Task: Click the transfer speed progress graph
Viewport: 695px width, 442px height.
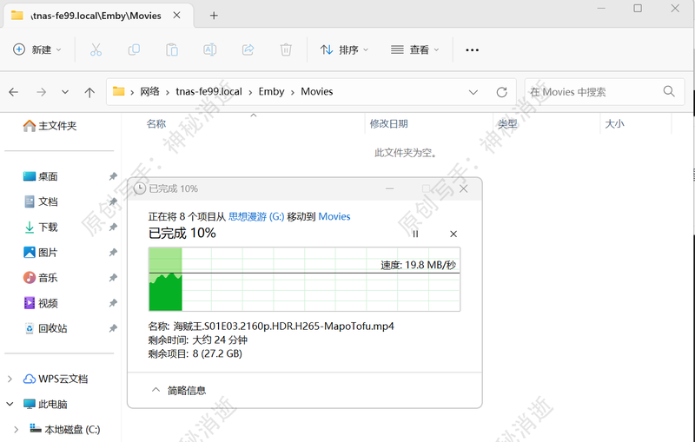Action: 305,279
